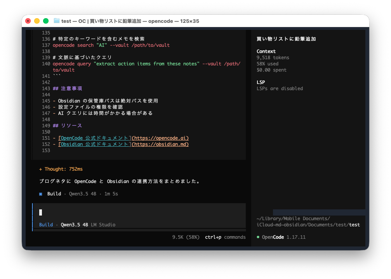Screen dimensions: 391x279
Task: Open the Obsidian 公式ドキュメント link
Action: pyautogui.click(x=94, y=144)
